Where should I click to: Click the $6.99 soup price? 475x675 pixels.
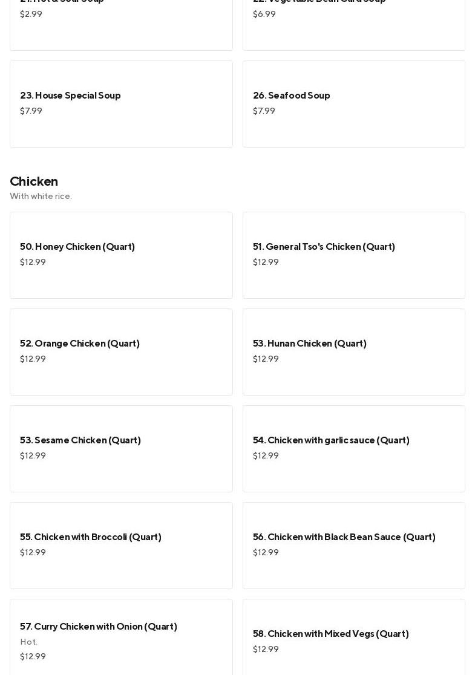(x=264, y=14)
